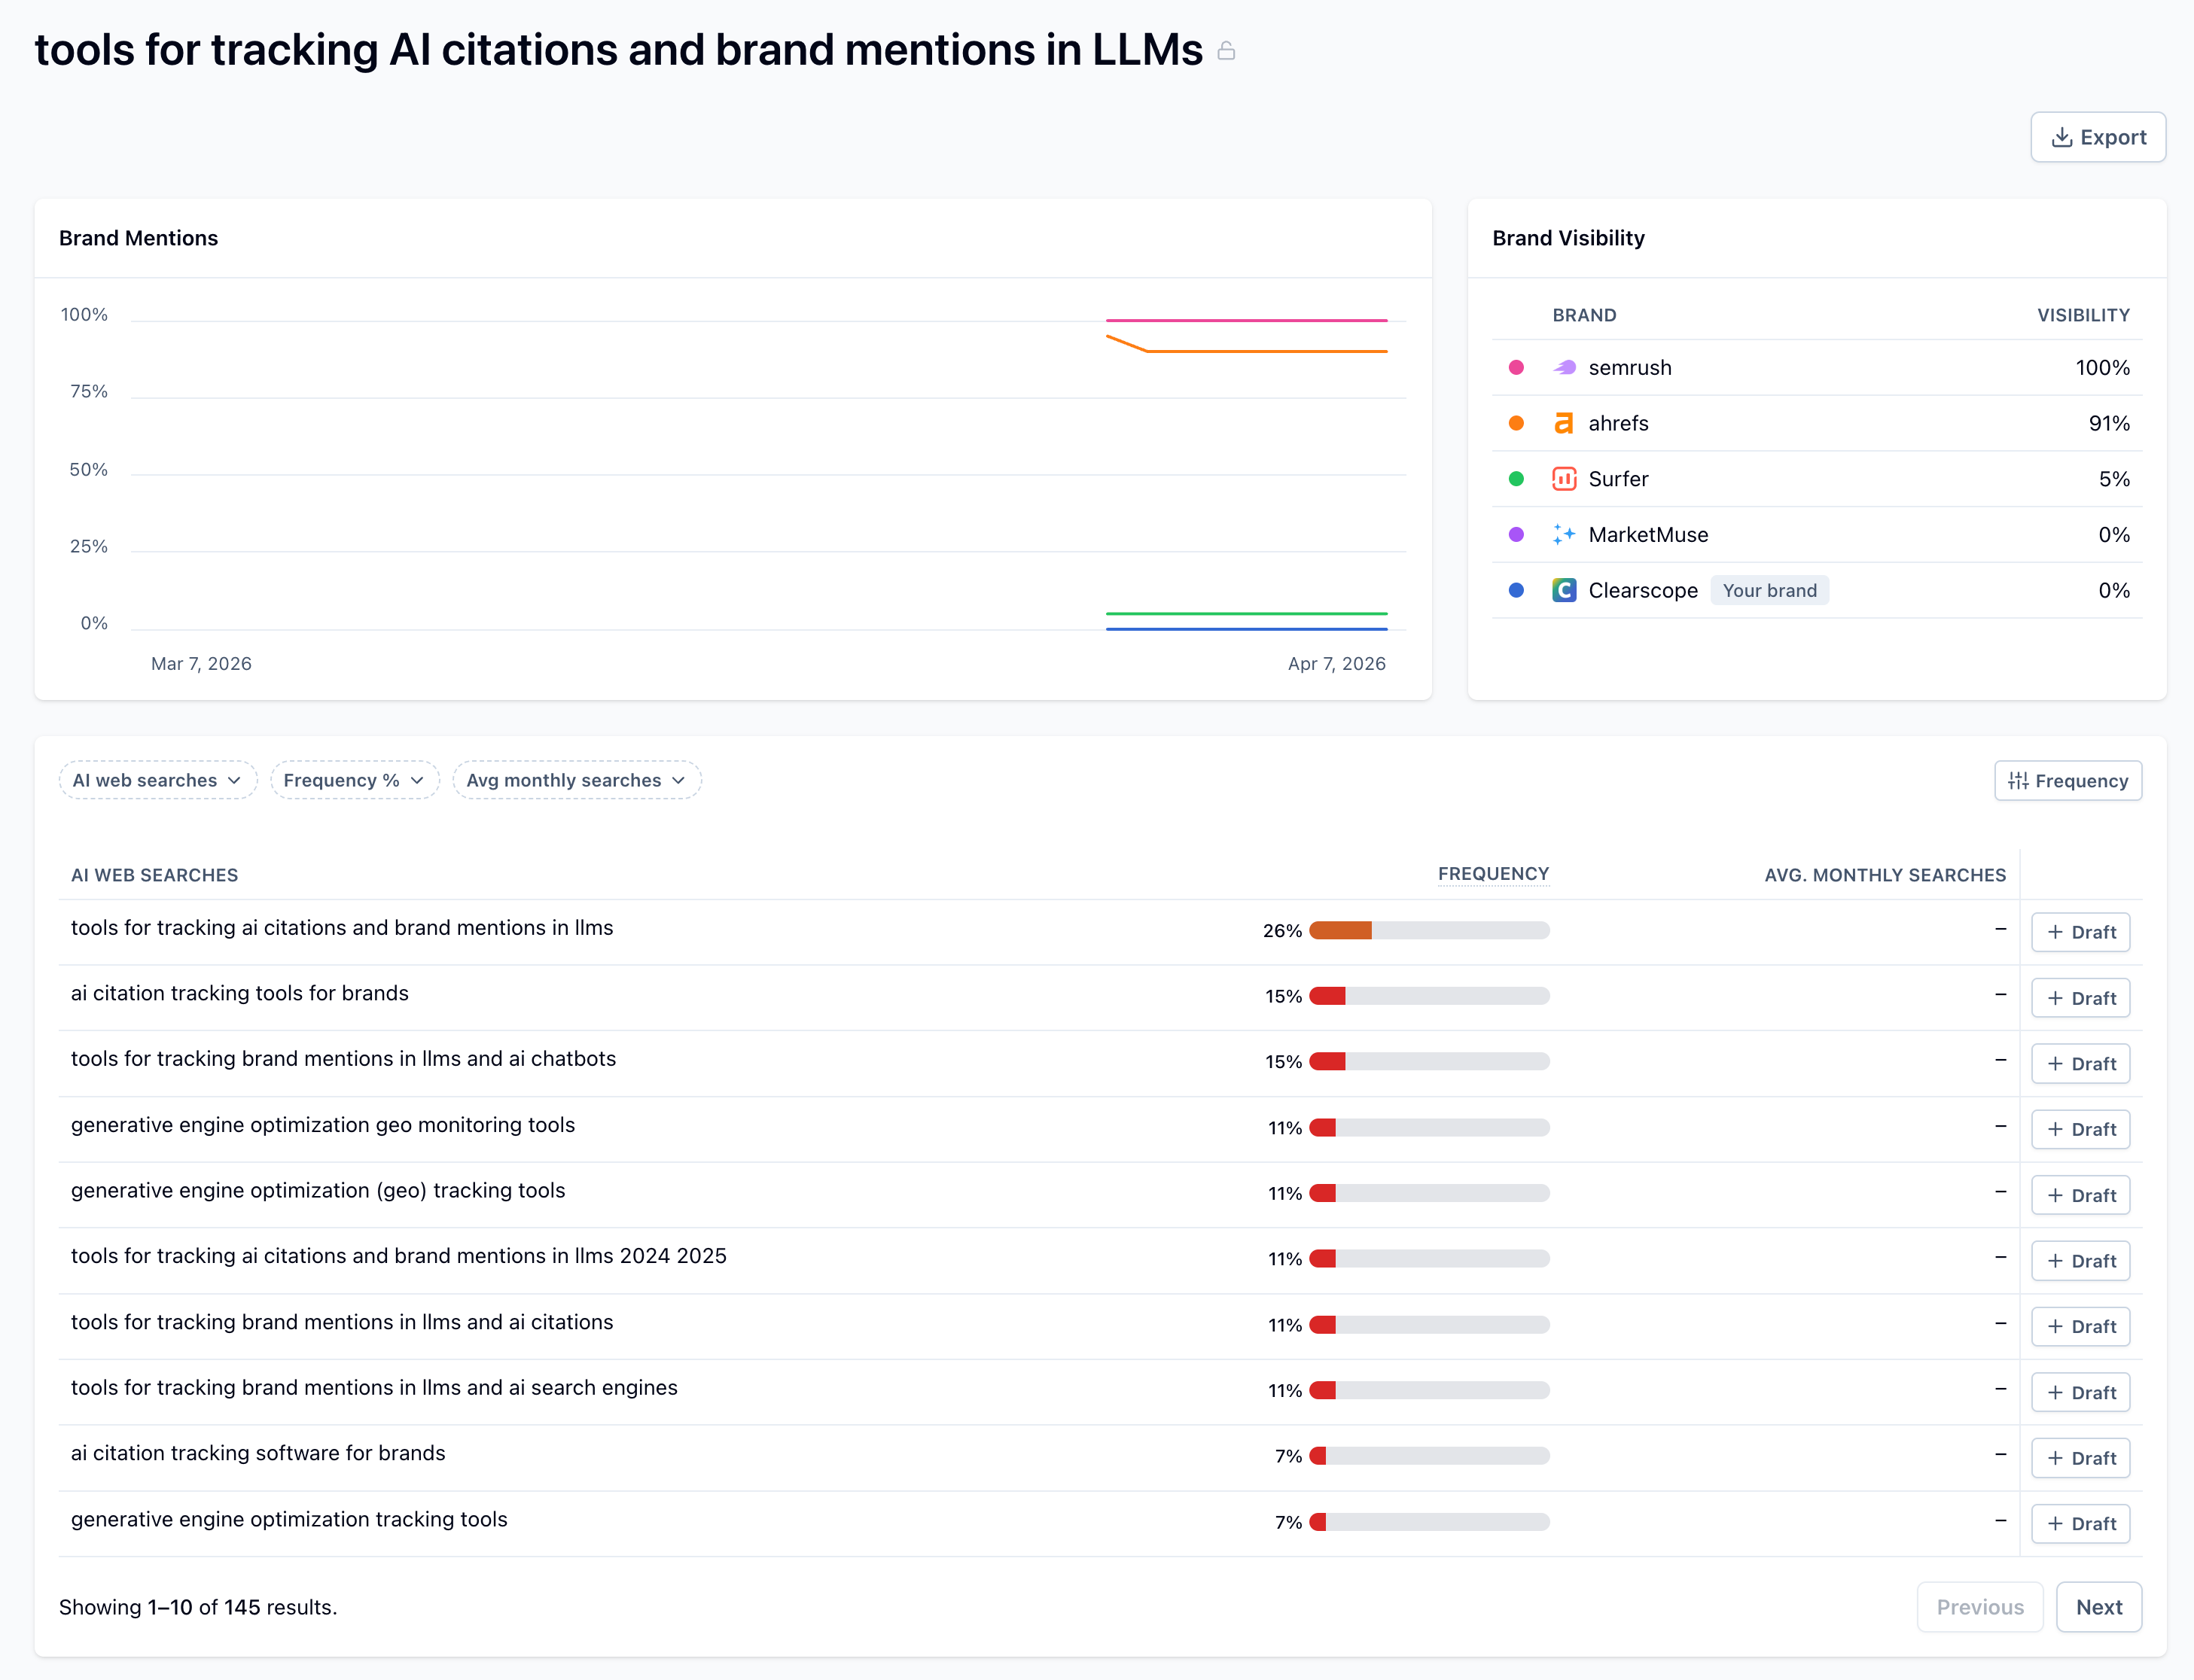This screenshot has height=1680, width=2194.
Task: Click the MarketMuse sparkle logo icon
Action: [1564, 535]
